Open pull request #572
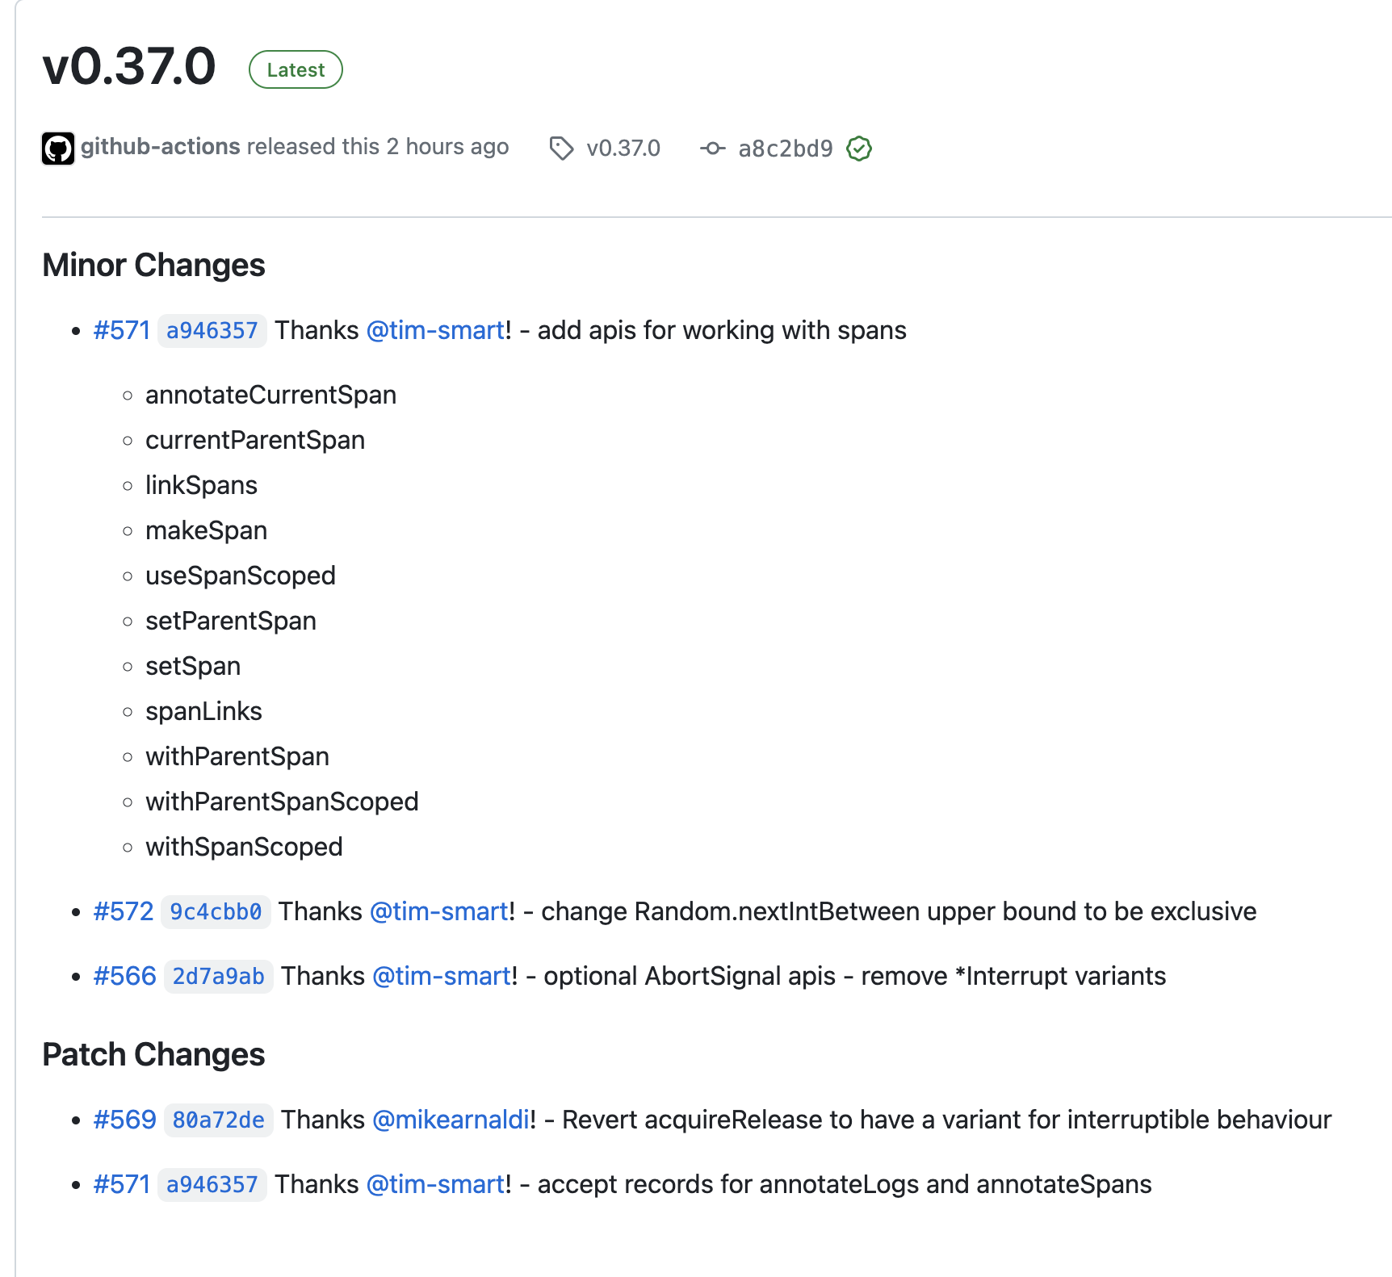The image size is (1392, 1277). [x=124, y=912]
